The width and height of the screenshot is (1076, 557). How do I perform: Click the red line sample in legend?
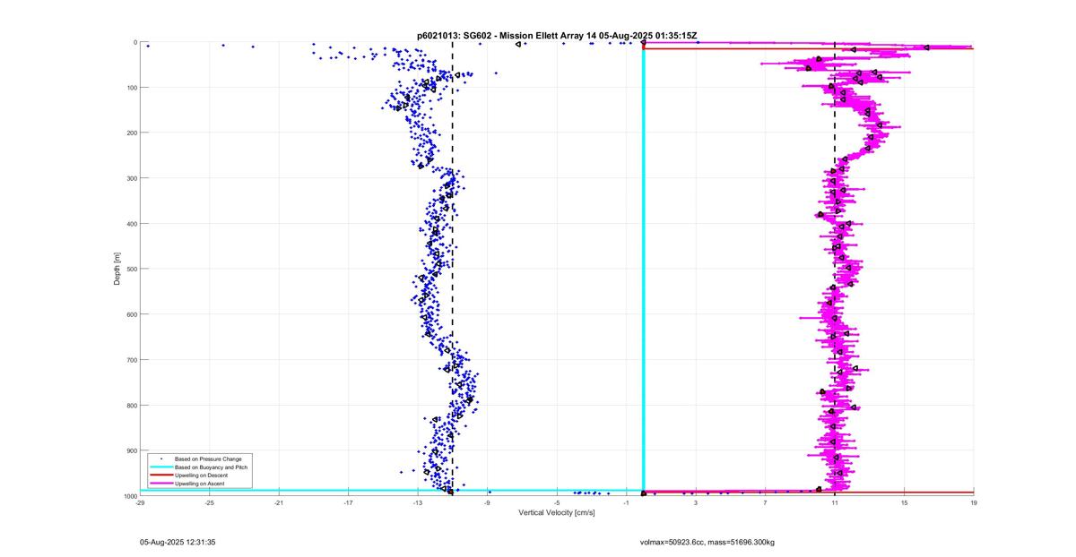pos(160,475)
